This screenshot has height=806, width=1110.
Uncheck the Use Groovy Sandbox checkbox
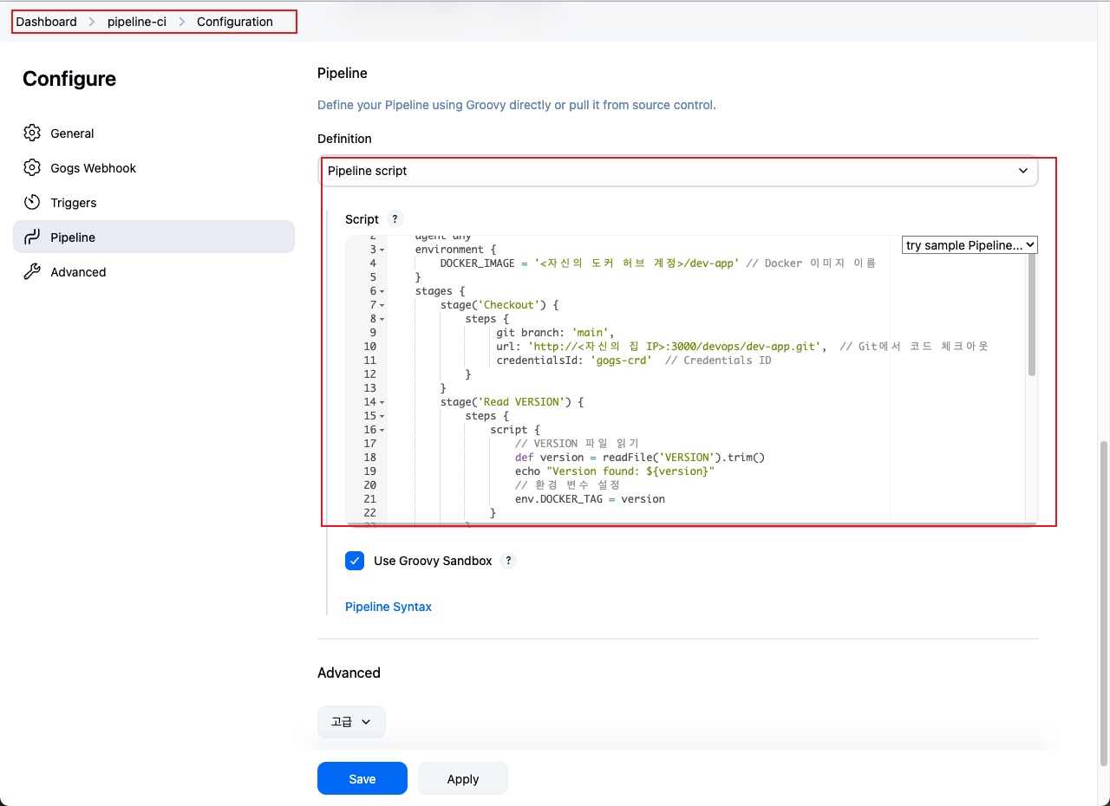pyautogui.click(x=355, y=561)
